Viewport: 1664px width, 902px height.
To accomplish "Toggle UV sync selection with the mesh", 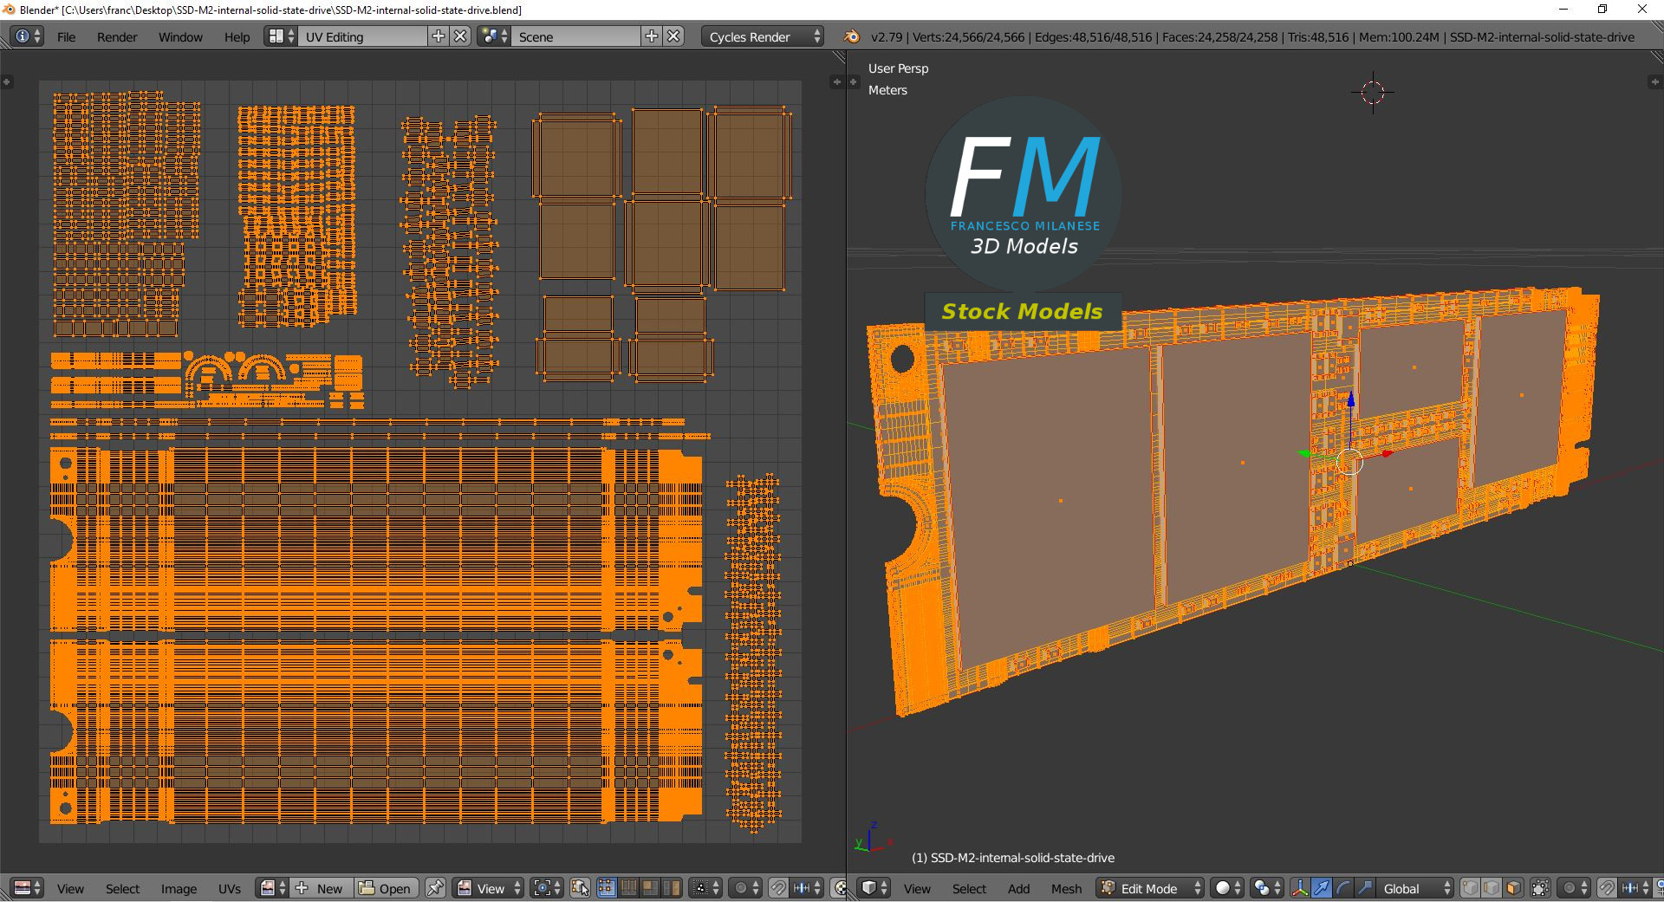I will pyautogui.click(x=580, y=888).
